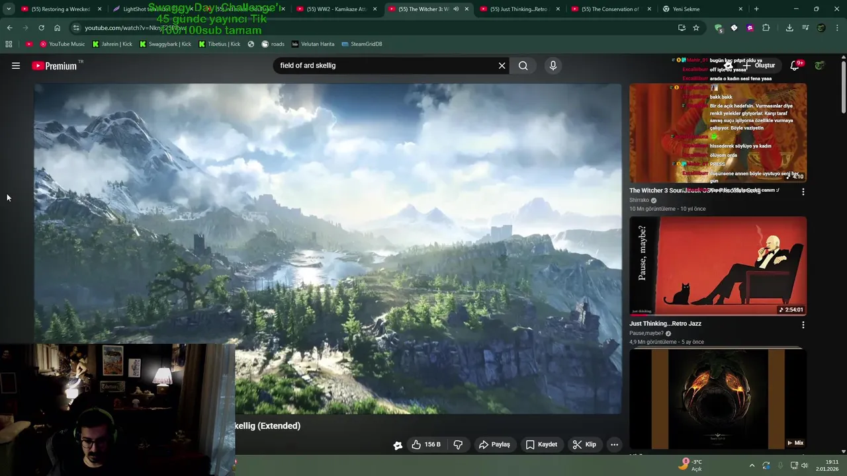Open Velutan Harita bookmark
Screen dimensions: 847x476
click(313, 44)
